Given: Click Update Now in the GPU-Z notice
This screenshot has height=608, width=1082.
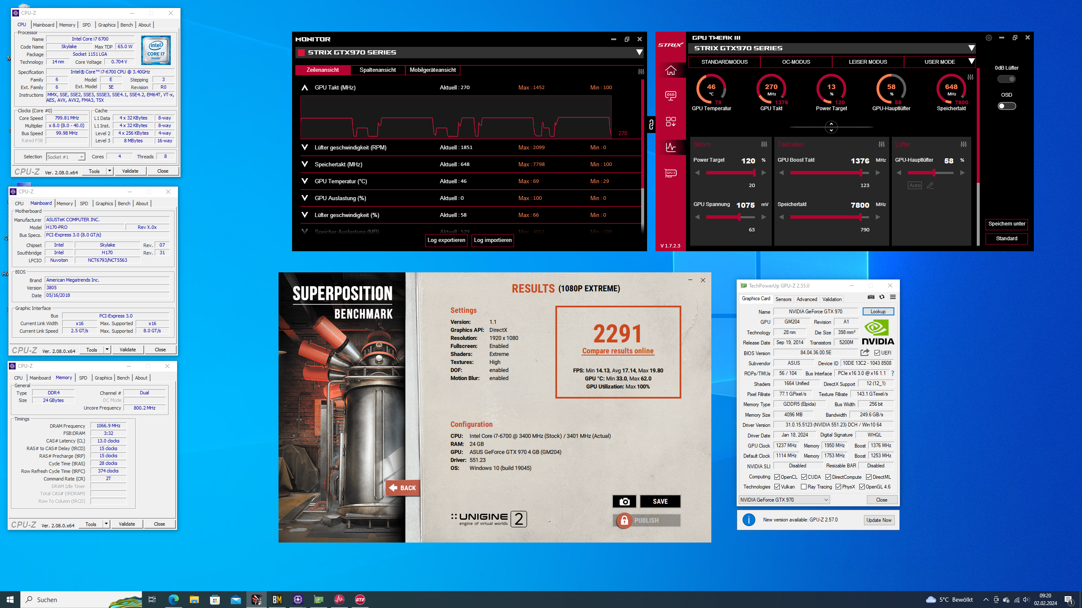Looking at the screenshot, I should tap(879, 520).
